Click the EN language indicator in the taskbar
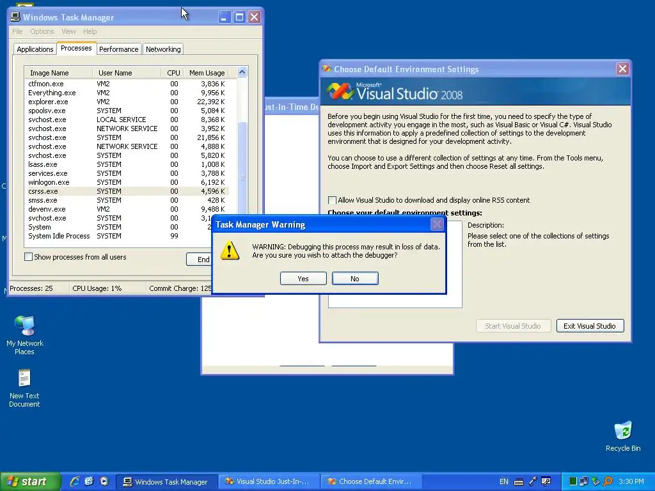Screen dimensions: 655x491 (x=504, y=481)
